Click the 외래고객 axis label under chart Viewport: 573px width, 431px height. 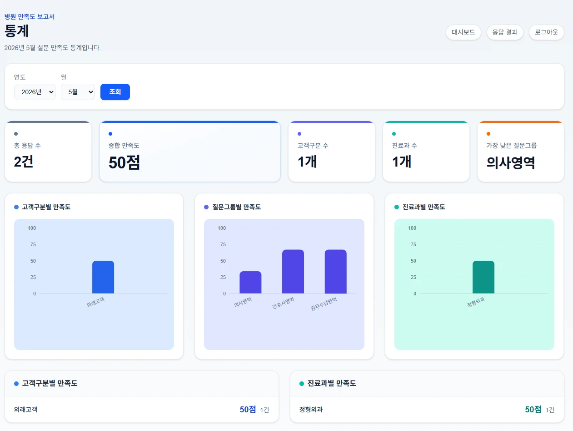[96, 302]
